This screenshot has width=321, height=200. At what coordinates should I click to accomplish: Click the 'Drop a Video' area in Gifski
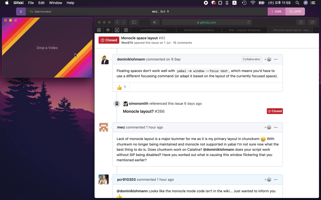47,48
